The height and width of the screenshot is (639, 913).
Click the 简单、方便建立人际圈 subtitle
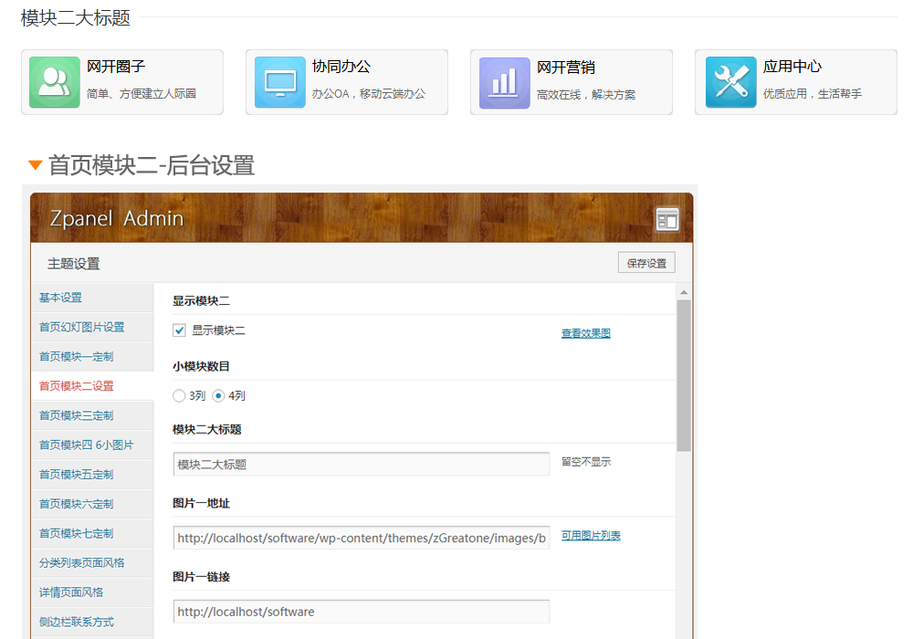point(142,94)
